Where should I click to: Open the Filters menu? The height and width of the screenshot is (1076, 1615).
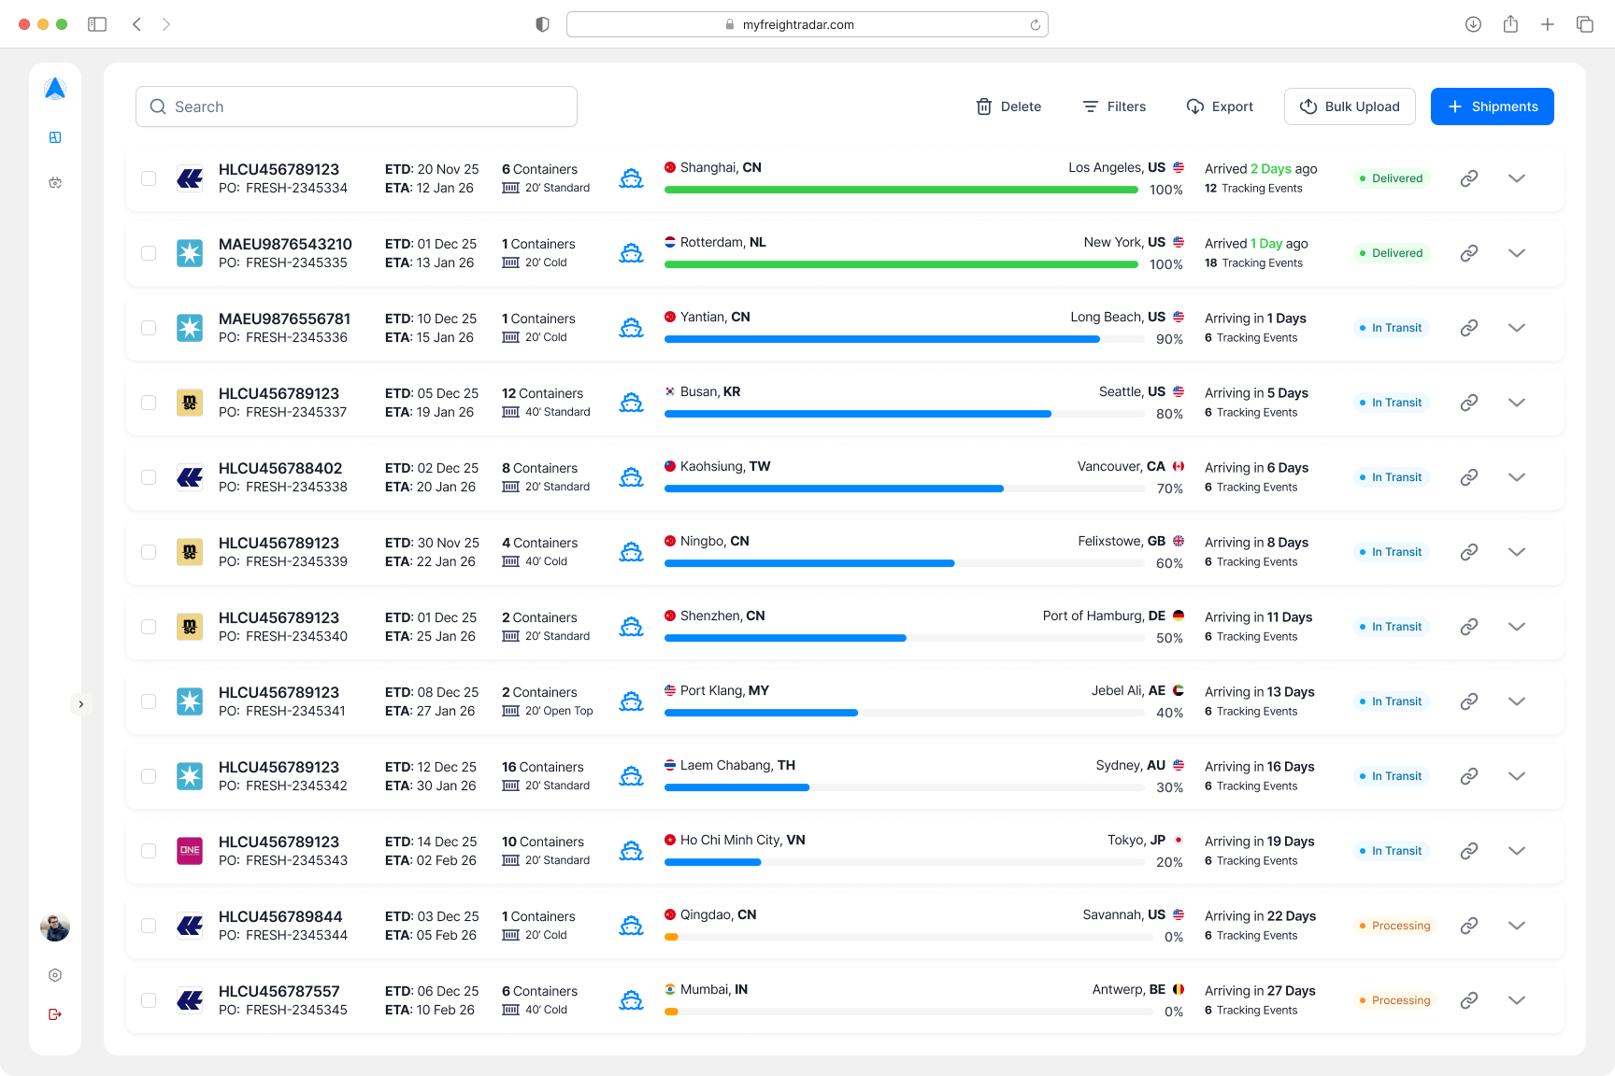tap(1114, 106)
